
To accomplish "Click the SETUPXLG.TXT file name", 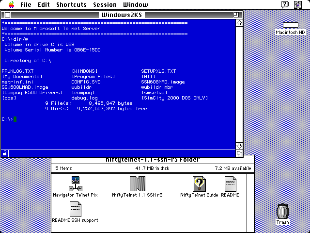I will pos(158,71).
